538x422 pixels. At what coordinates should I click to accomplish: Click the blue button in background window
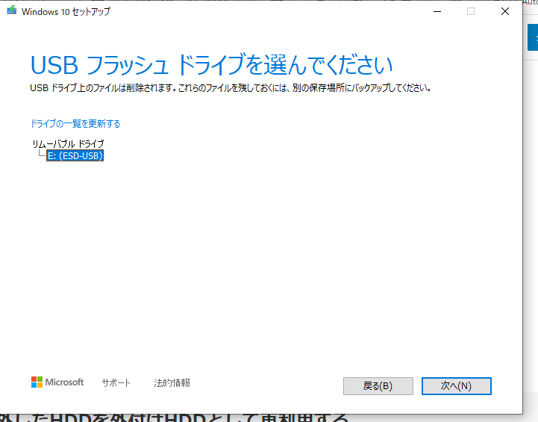click(x=533, y=37)
